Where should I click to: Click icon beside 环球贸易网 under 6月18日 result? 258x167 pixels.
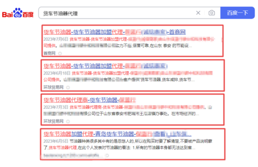point(68,88)
